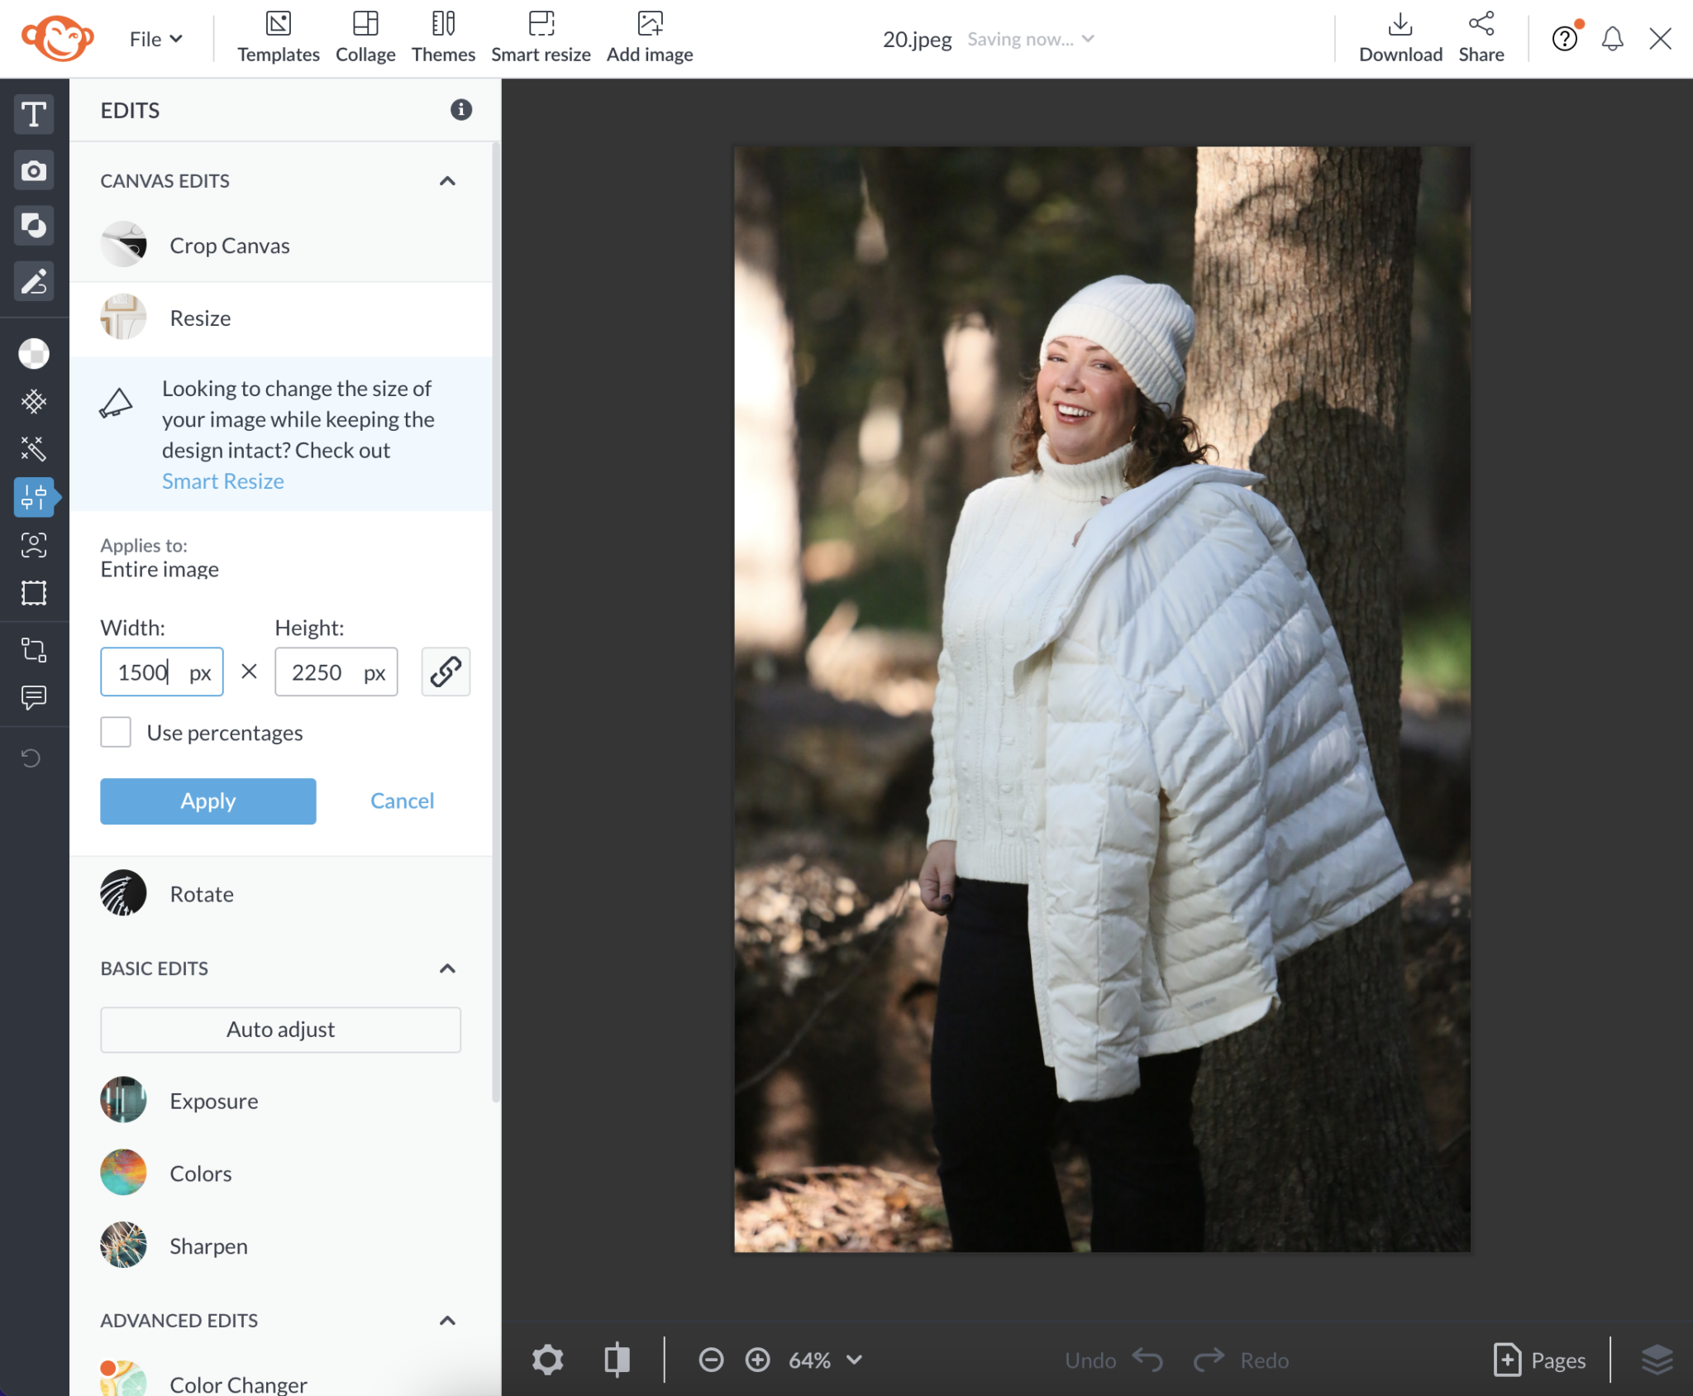Screen dimensions: 1693x1396
Task: Select the Draw tool
Action: pyautogui.click(x=34, y=282)
